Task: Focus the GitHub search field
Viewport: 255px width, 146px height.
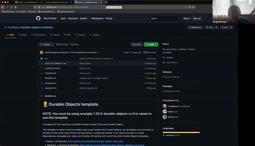Action: 165,18
